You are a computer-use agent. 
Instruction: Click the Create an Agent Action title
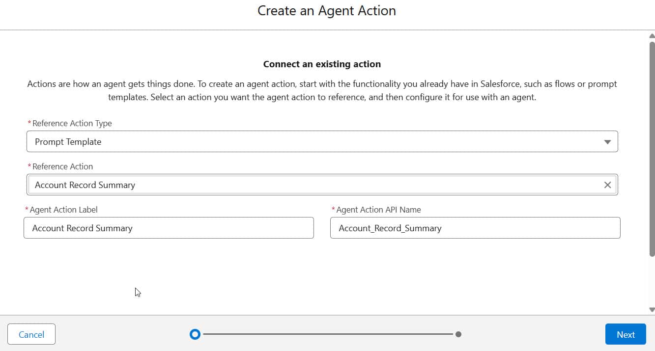(x=326, y=10)
